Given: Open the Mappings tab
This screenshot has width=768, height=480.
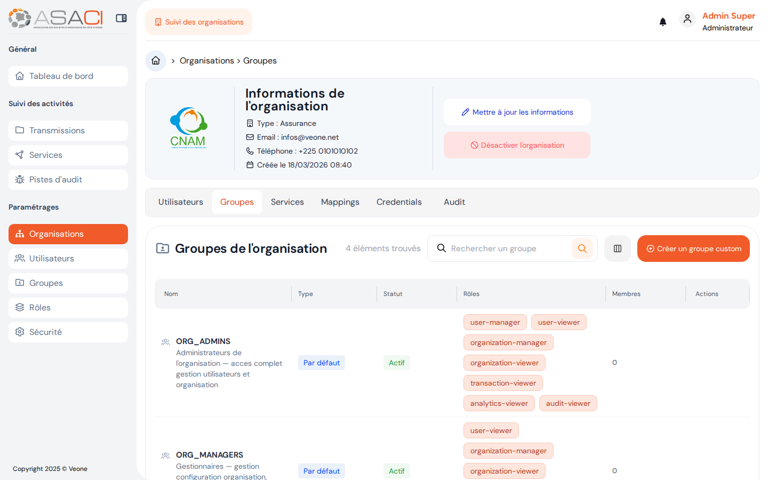Looking at the screenshot, I should [x=340, y=202].
